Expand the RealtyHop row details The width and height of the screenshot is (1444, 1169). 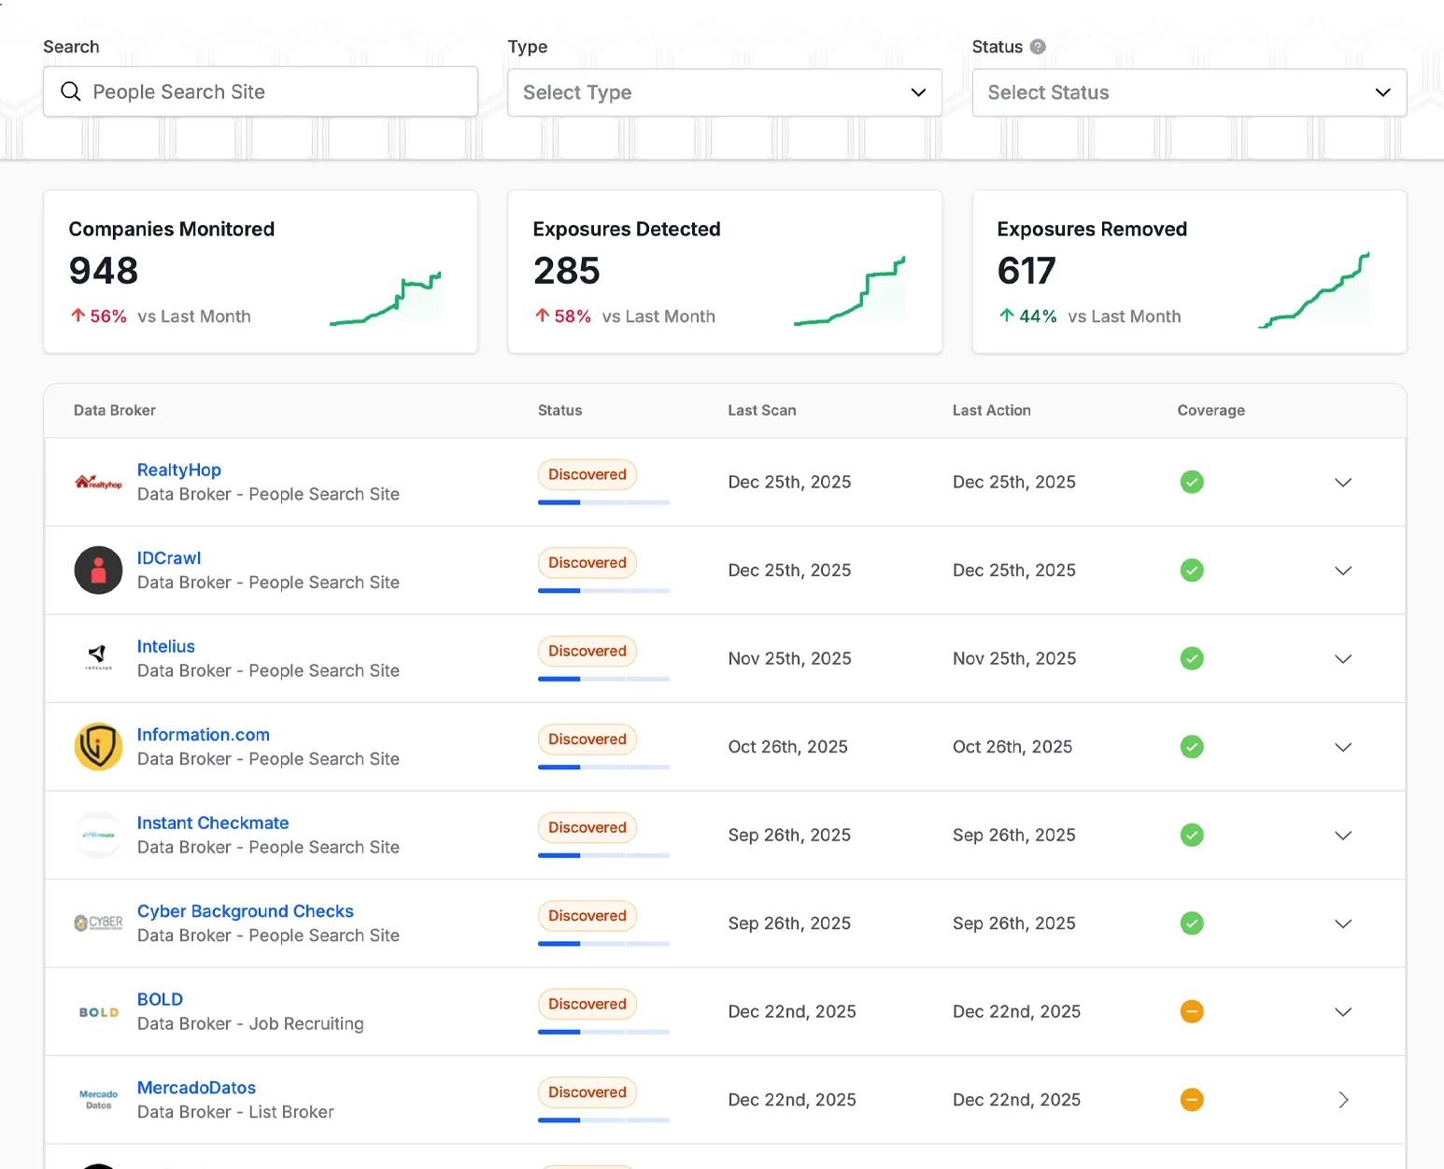coord(1343,483)
